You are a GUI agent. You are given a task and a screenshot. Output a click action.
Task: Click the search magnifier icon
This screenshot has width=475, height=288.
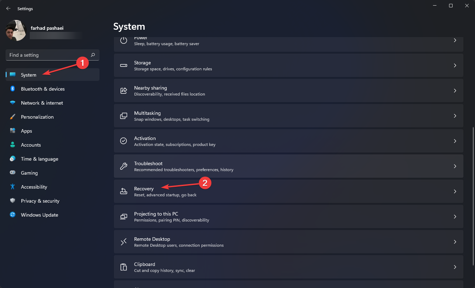point(93,55)
